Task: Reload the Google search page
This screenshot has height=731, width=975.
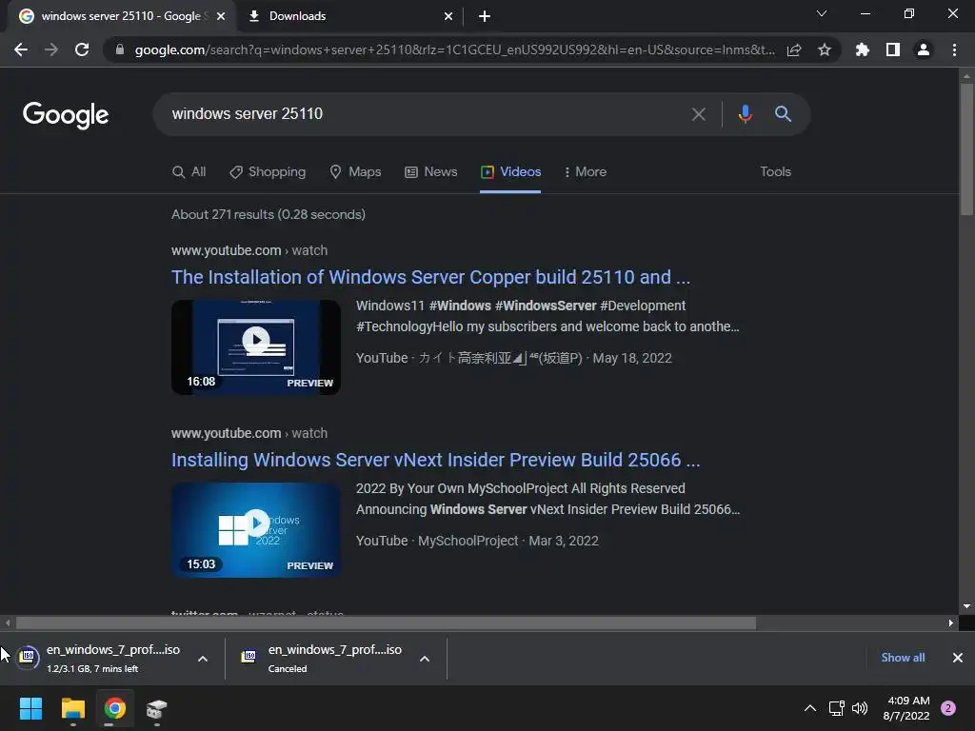Action: pyautogui.click(x=82, y=49)
